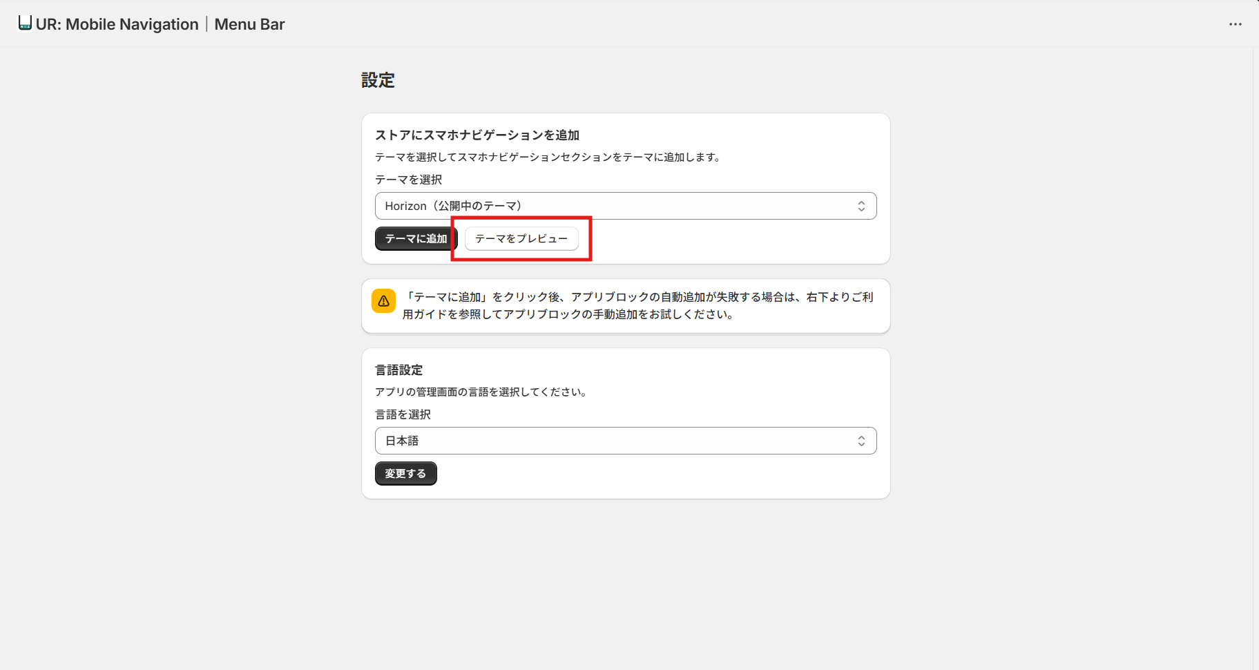1259x670 pixels.
Task: Click the テーマに追加 button
Action: 415,238
